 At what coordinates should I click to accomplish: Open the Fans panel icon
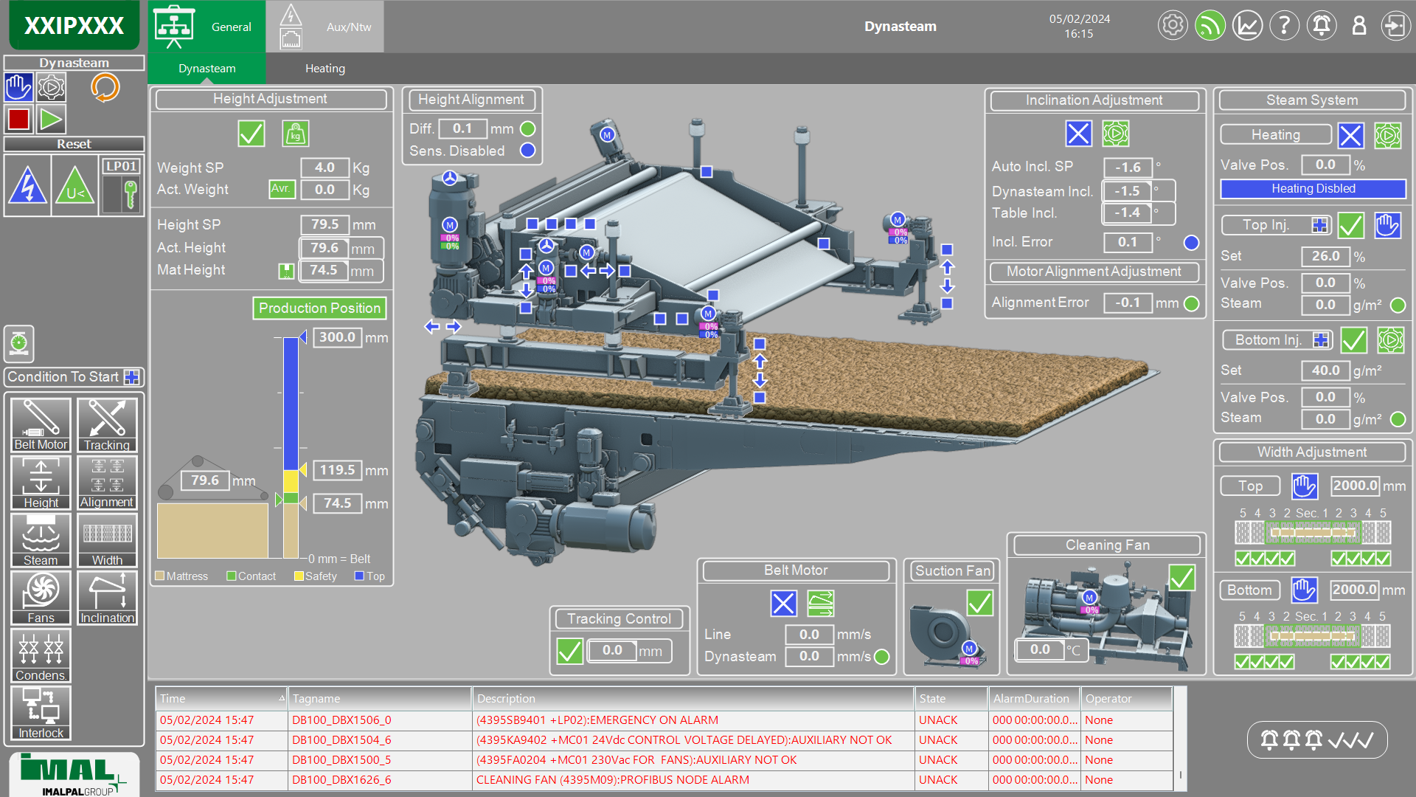[41, 597]
